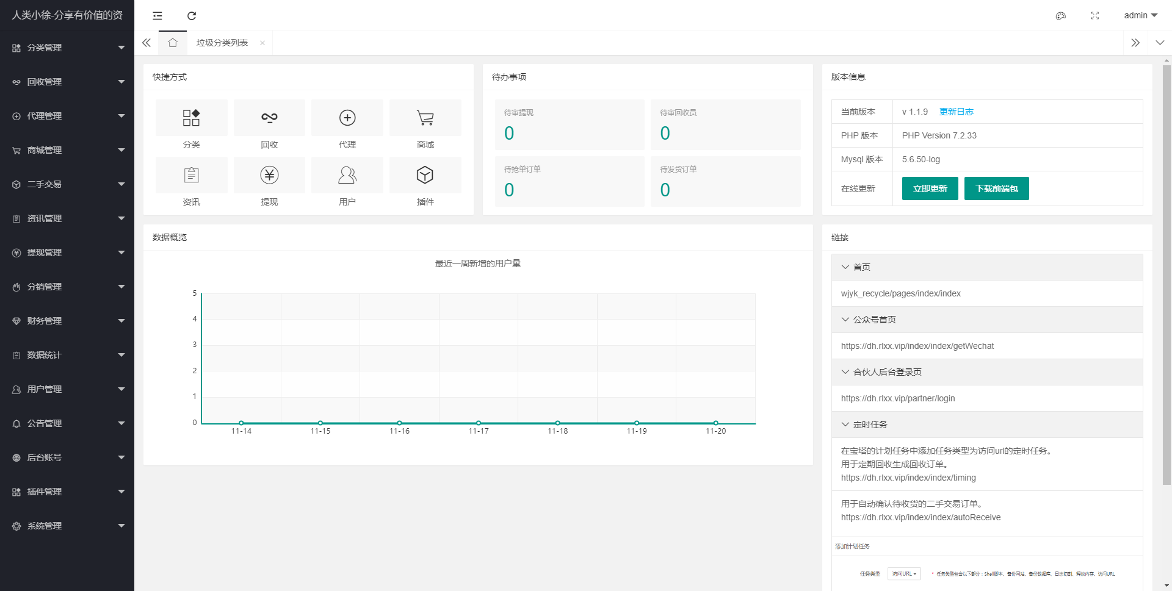1172x591 pixels.
Task: Click the 用户管理 sidebar arrow
Action: [x=121, y=389]
